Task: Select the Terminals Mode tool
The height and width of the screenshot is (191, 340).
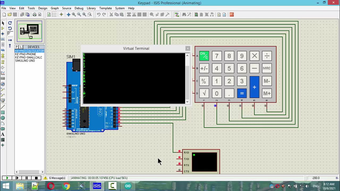Action: coord(3,62)
